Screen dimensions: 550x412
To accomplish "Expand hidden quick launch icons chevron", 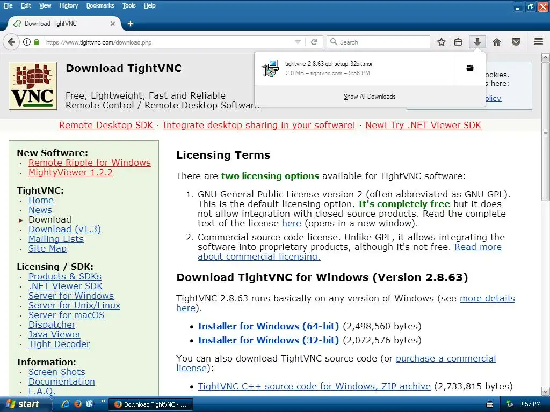I will [103, 401].
